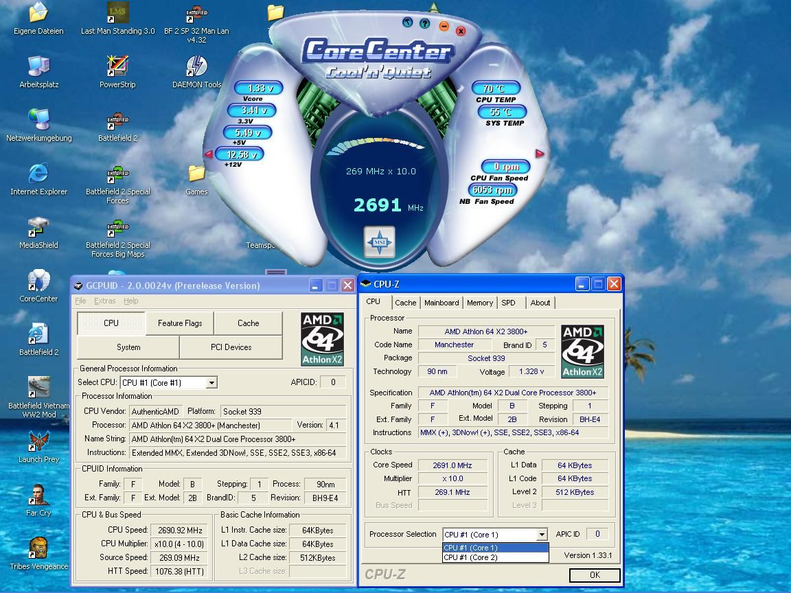Open the CoreCenter question-mark help icon
This screenshot has height=593, width=791.
pyautogui.click(x=425, y=23)
